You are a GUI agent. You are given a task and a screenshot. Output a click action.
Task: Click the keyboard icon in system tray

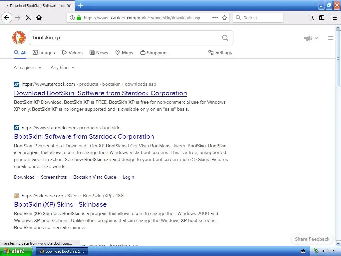[303, 251]
